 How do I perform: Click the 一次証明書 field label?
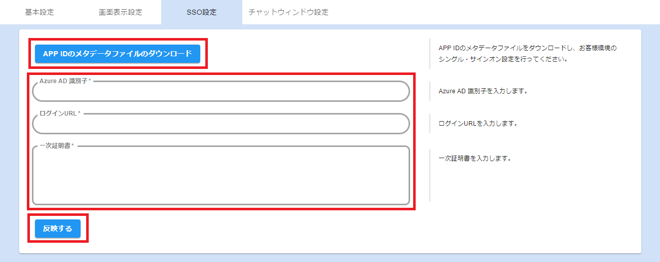pyautogui.click(x=56, y=146)
